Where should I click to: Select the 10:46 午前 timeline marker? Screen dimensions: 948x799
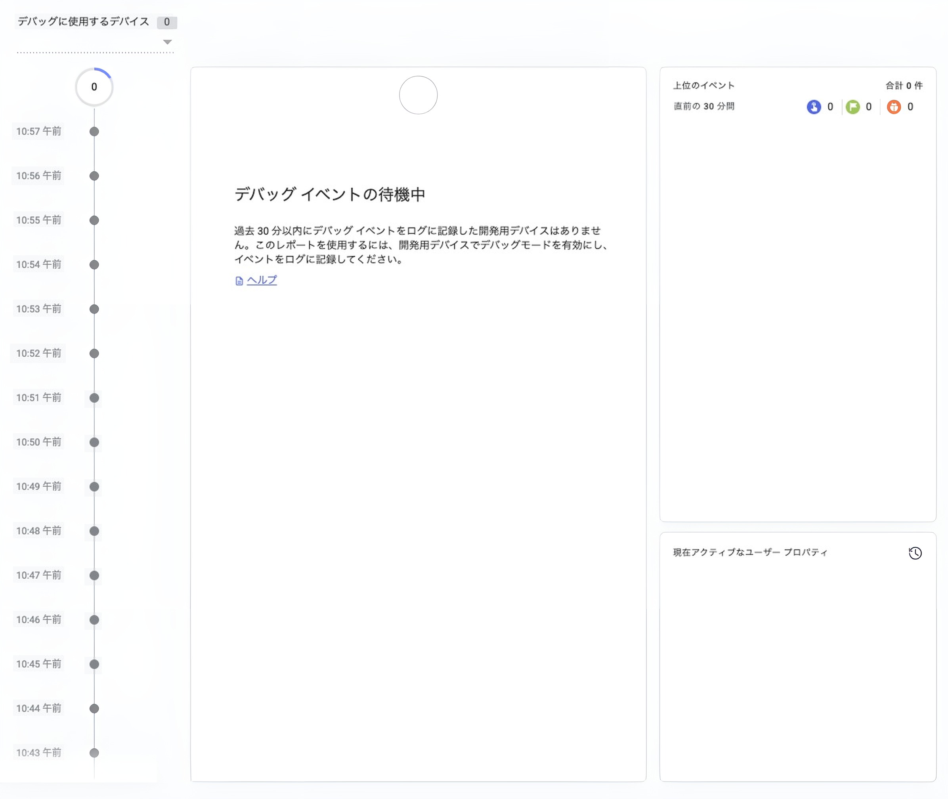tap(94, 619)
